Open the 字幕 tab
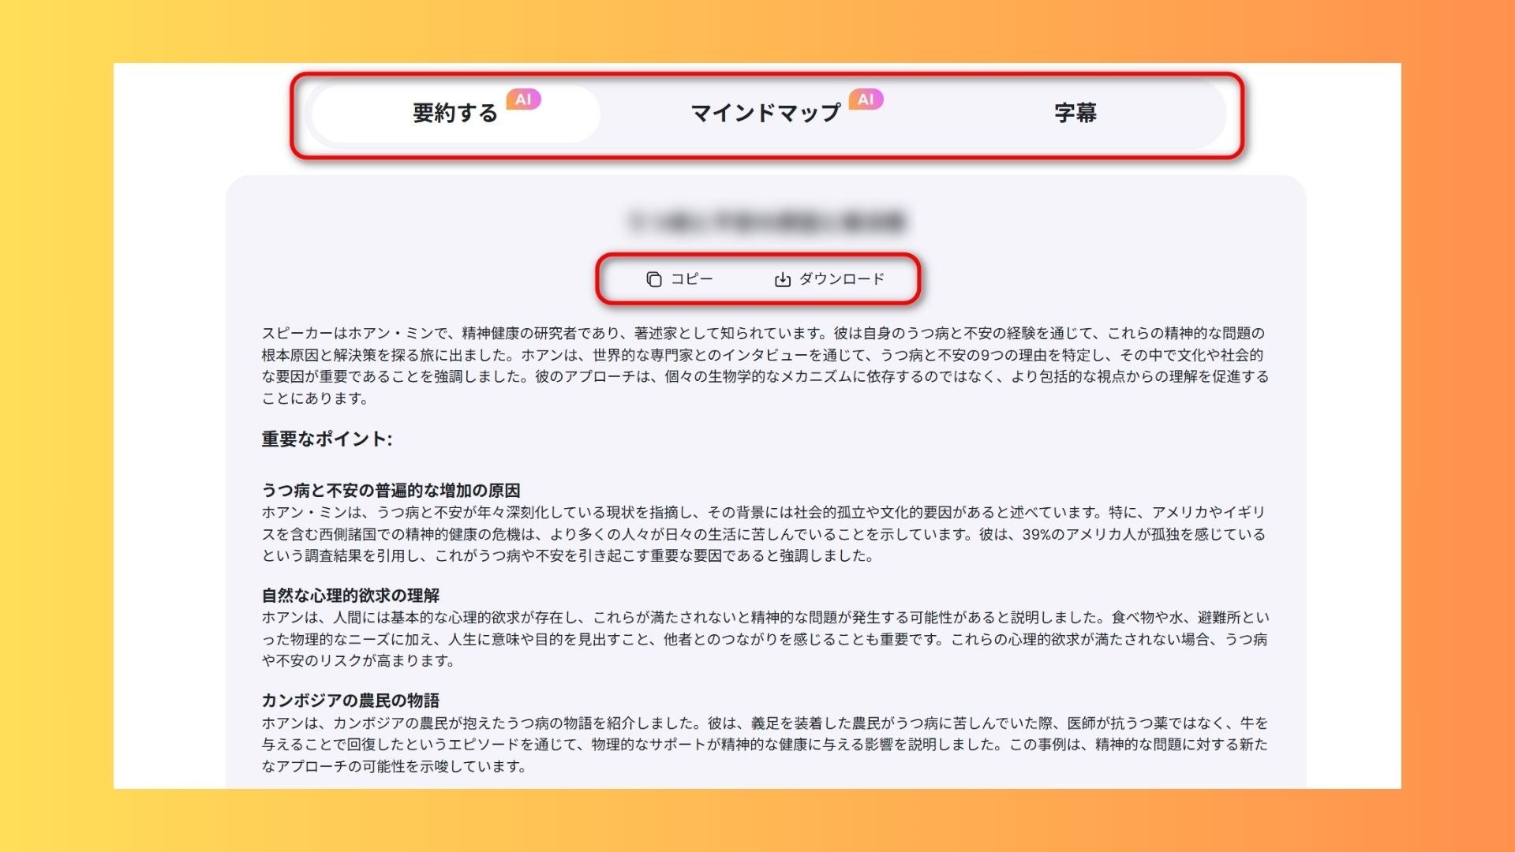 pyautogui.click(x=1075, y=114)
